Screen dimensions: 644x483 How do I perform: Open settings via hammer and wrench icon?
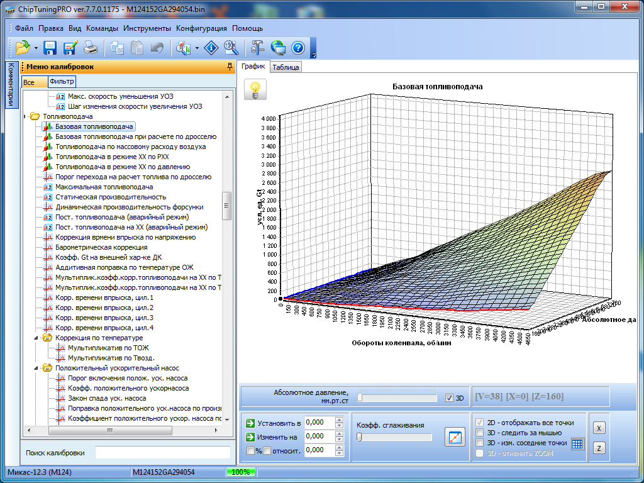coord(258,48)
